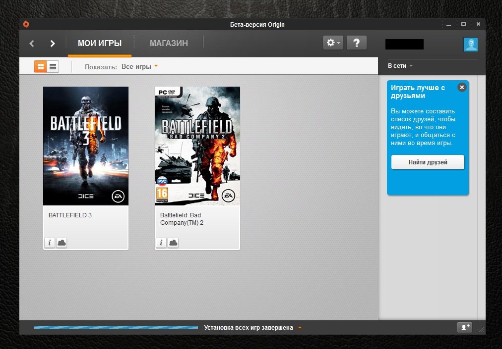The width and height of the screenshot is (502, 349).
Task: Click the Origin logo icon
Action: [x=26, y=24]
